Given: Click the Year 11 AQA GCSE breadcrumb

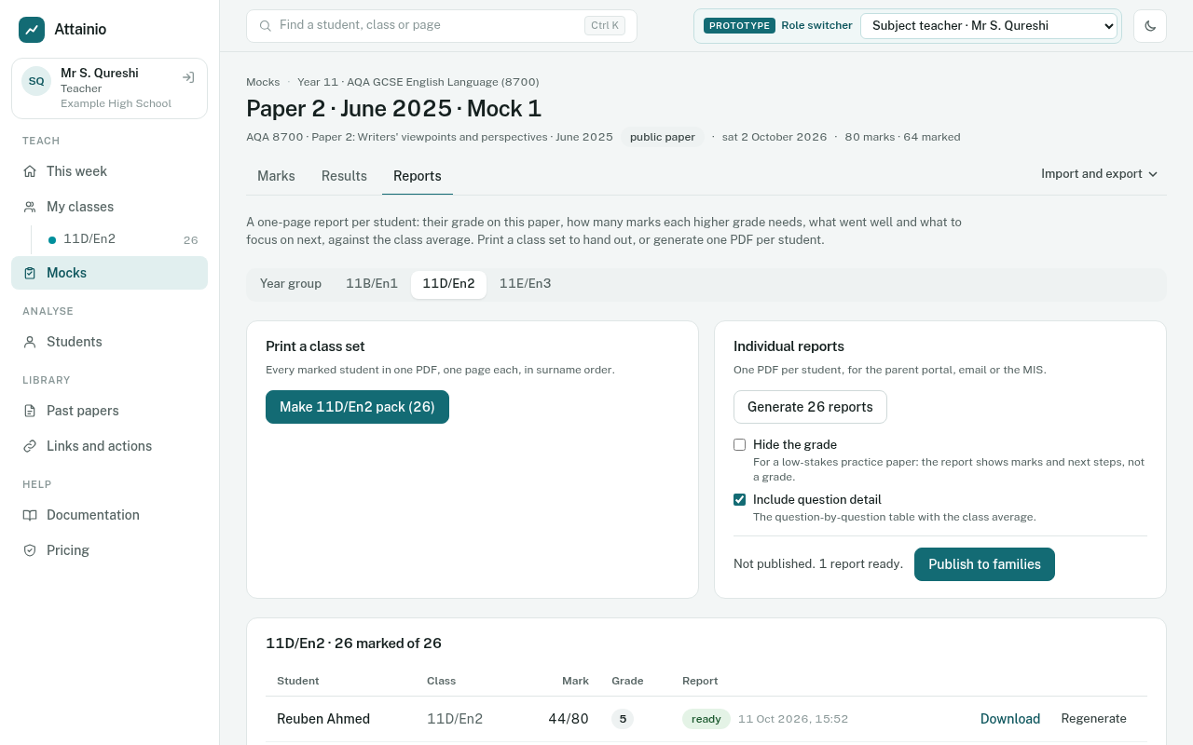Looking at the screenshot, I should 418,82.
